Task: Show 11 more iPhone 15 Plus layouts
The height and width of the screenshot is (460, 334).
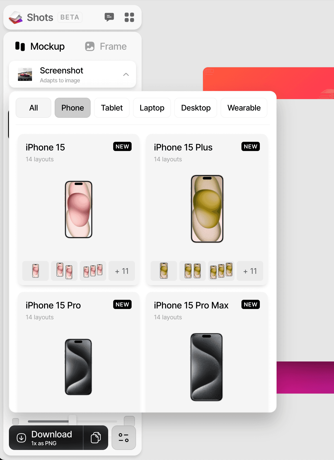Action: coord(250,271)
